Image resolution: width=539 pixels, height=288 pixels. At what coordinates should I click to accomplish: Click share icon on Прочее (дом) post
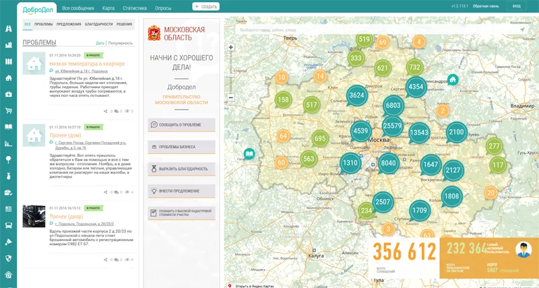point(106,192)
